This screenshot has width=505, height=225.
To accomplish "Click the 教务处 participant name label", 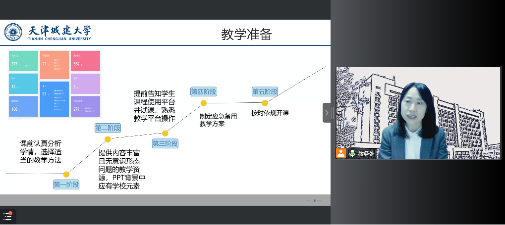I will tap(367, 154).
